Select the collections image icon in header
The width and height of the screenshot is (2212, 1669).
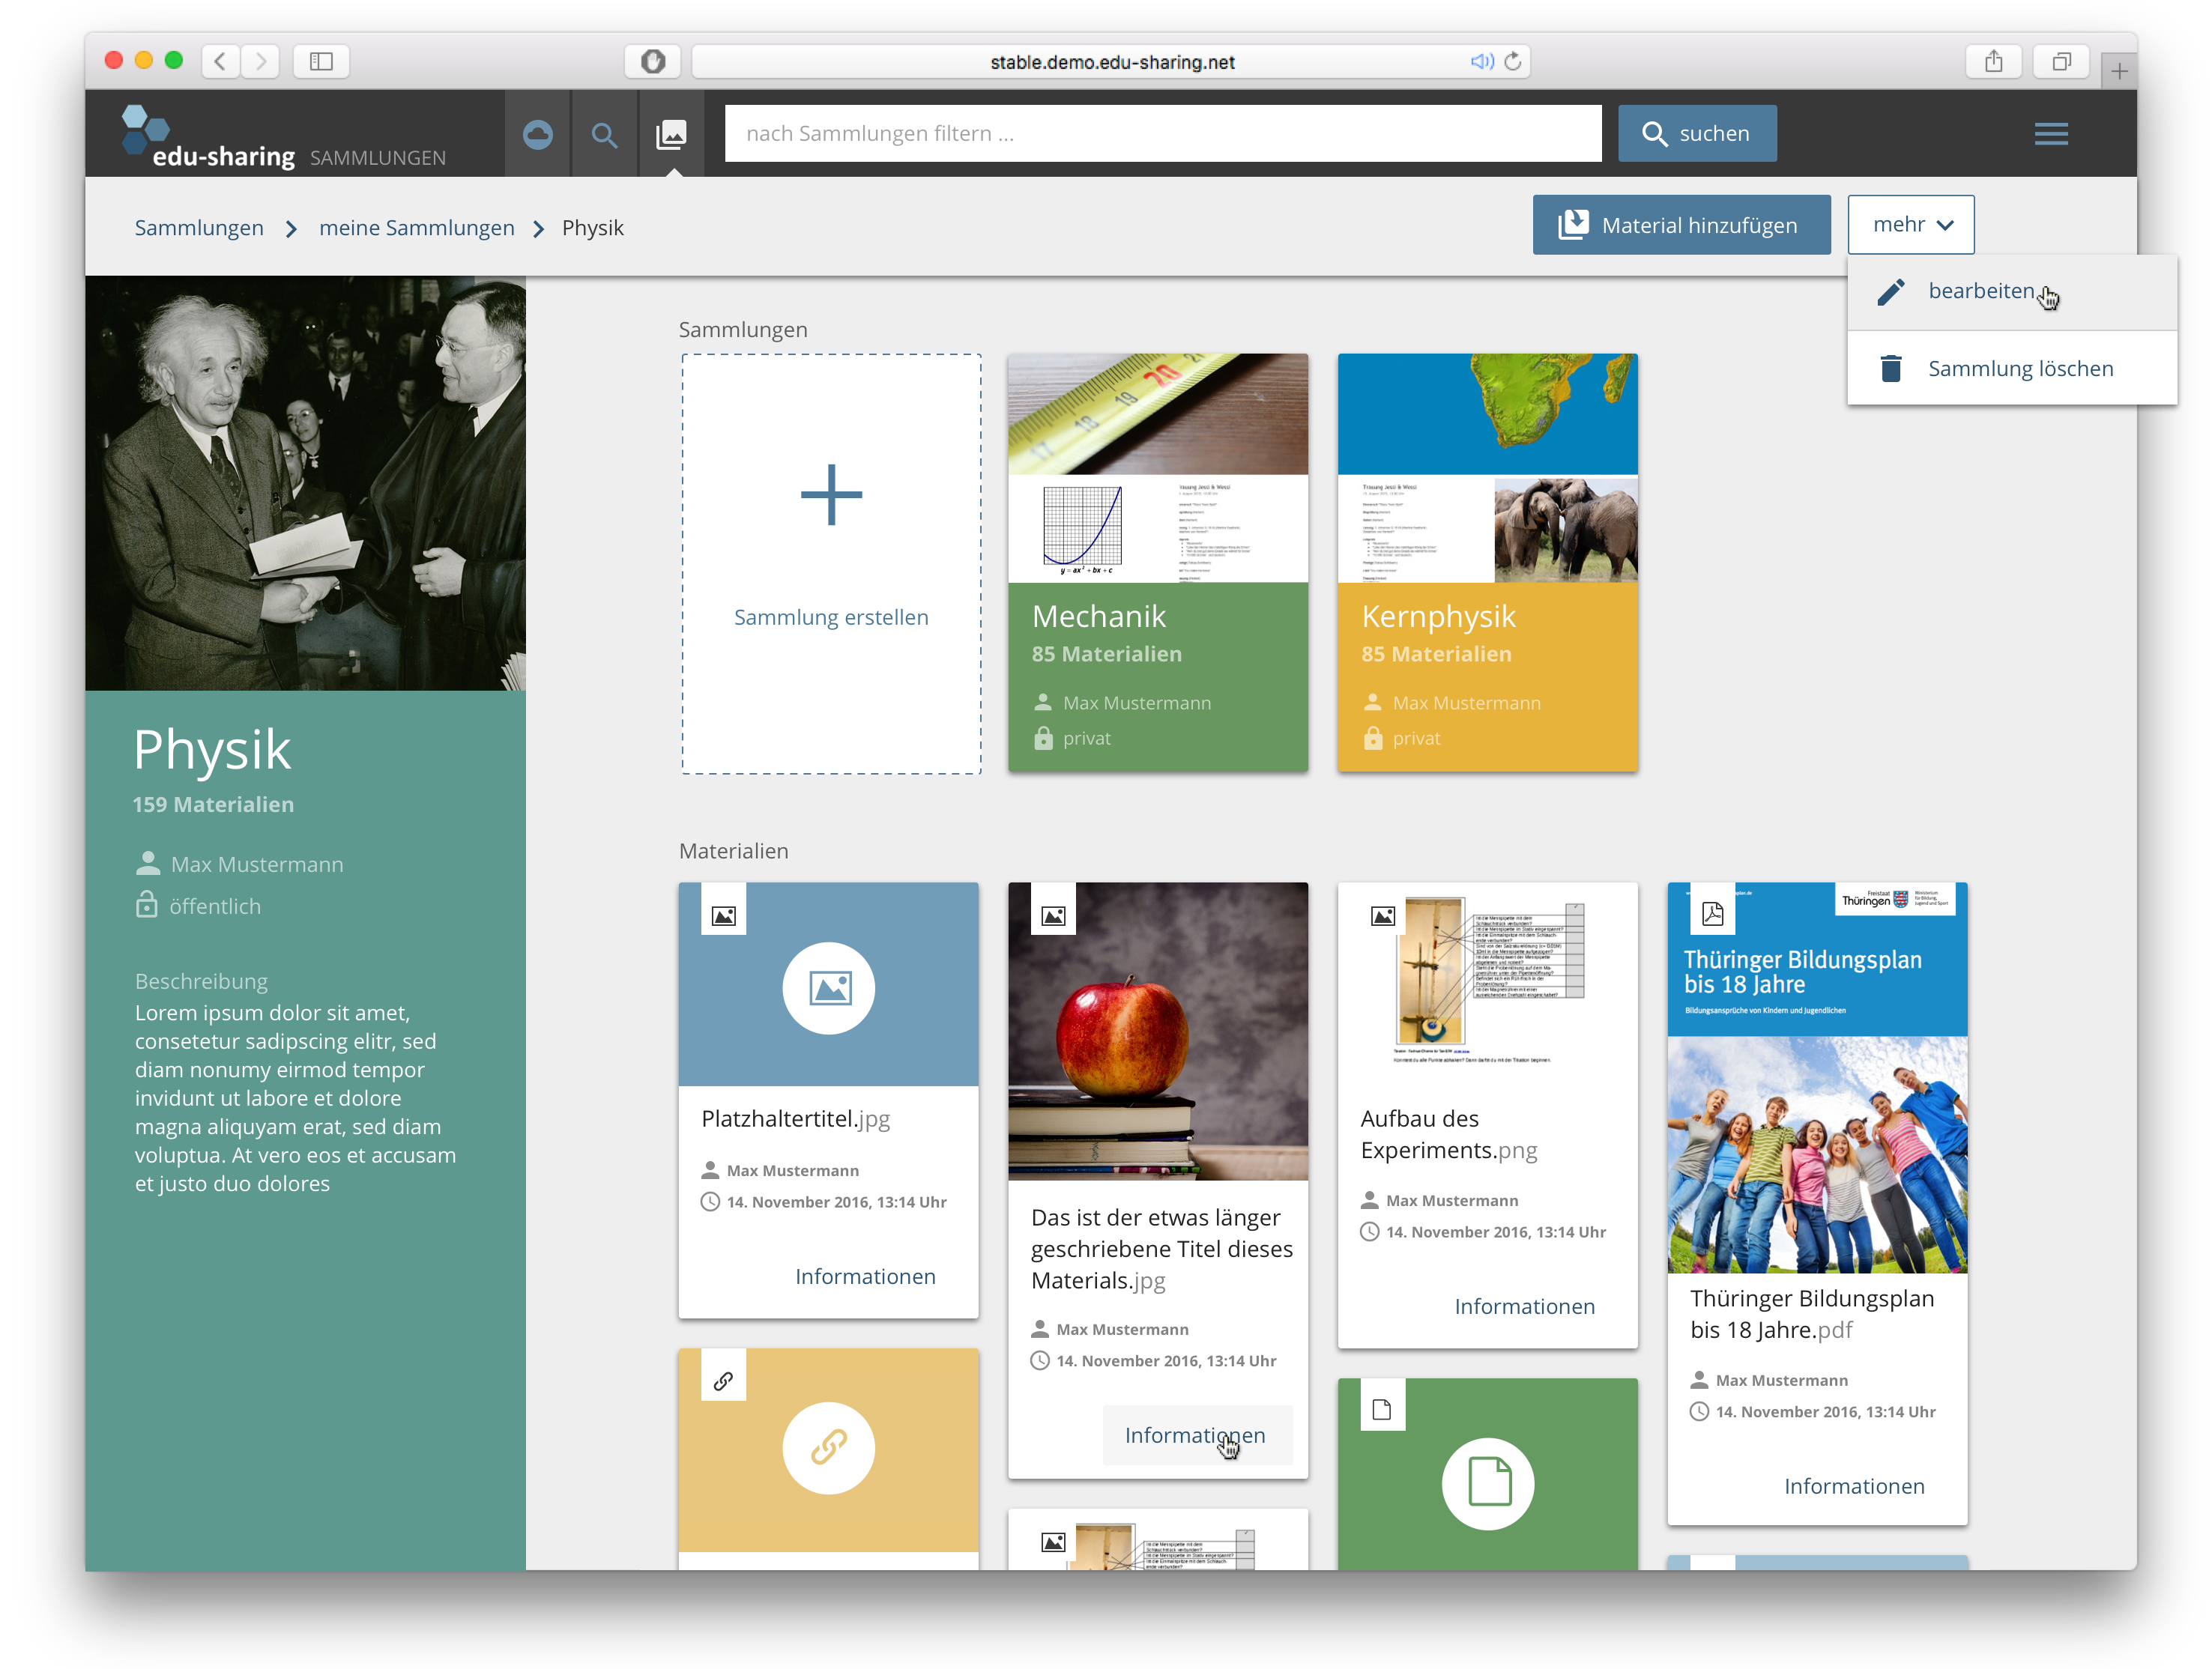coord(671,134)
